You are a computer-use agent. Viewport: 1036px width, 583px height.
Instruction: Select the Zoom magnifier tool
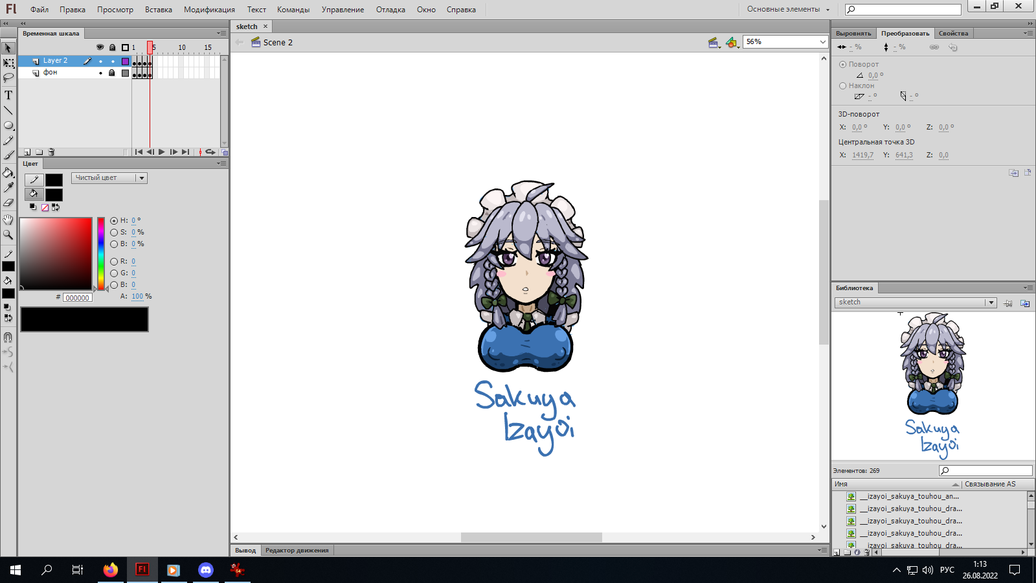tap(8, 234)
